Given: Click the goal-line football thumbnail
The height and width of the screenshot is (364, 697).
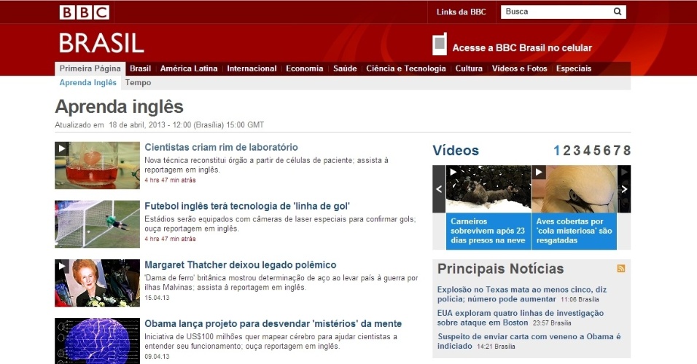Looking at the screenshot, I should 98,224.
